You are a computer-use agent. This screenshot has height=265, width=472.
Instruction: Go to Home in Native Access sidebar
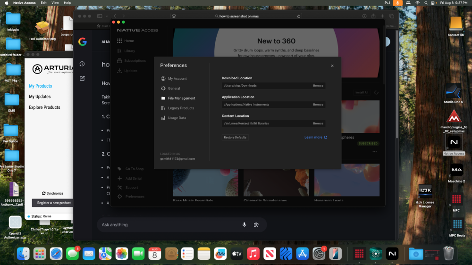[126, 41]
